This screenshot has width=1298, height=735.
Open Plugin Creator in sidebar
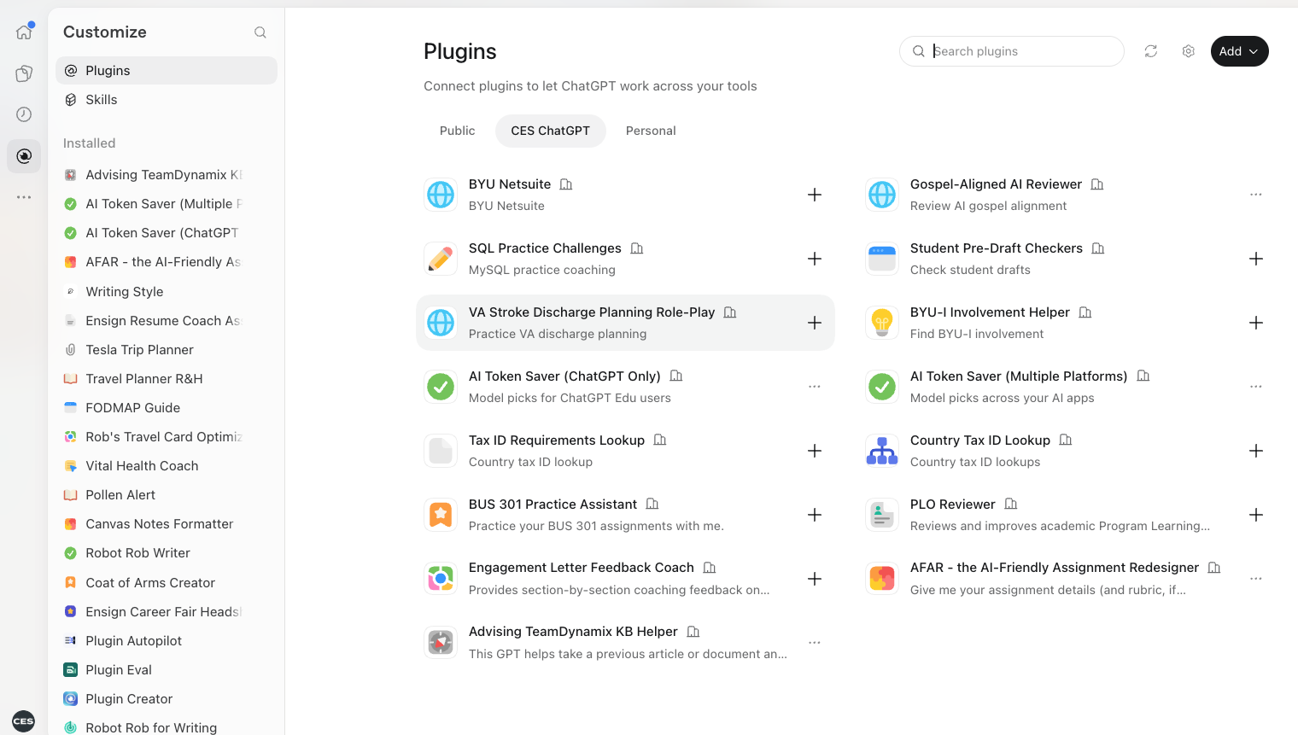click(167, 699)
